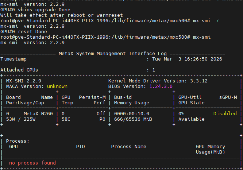
Task: Click the GPU temperature reading 58C
Action: (x=66, y=119)
